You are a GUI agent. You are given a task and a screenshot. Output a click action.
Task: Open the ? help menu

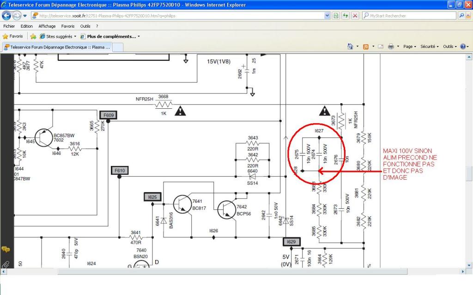[97, 26]
